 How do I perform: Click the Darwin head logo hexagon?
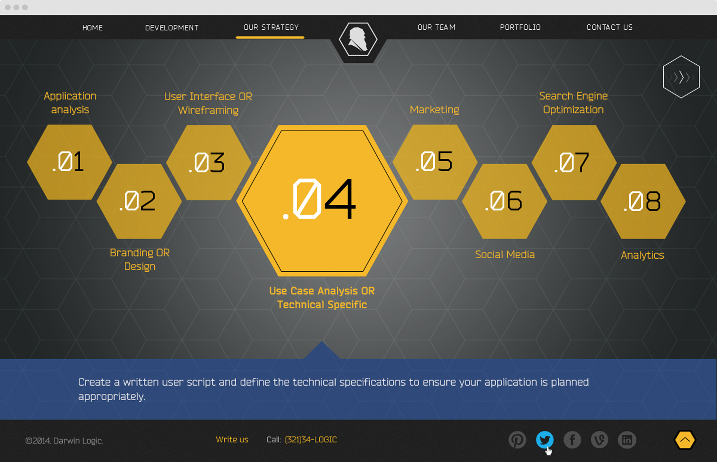(x=358, y=40)
